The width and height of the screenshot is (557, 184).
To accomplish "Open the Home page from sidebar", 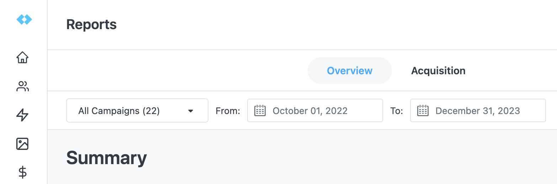I will coord(22,57).
